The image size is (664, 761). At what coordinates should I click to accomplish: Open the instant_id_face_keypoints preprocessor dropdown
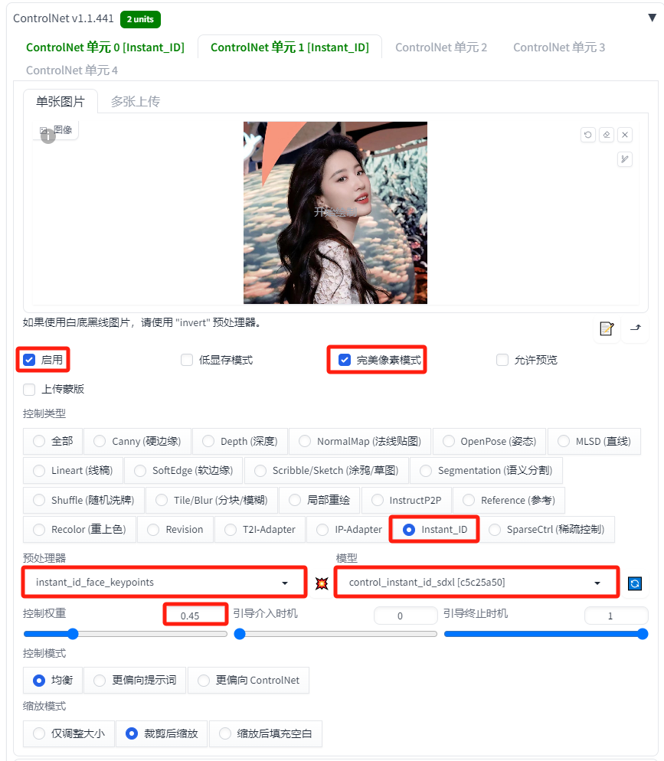point(164,583)
